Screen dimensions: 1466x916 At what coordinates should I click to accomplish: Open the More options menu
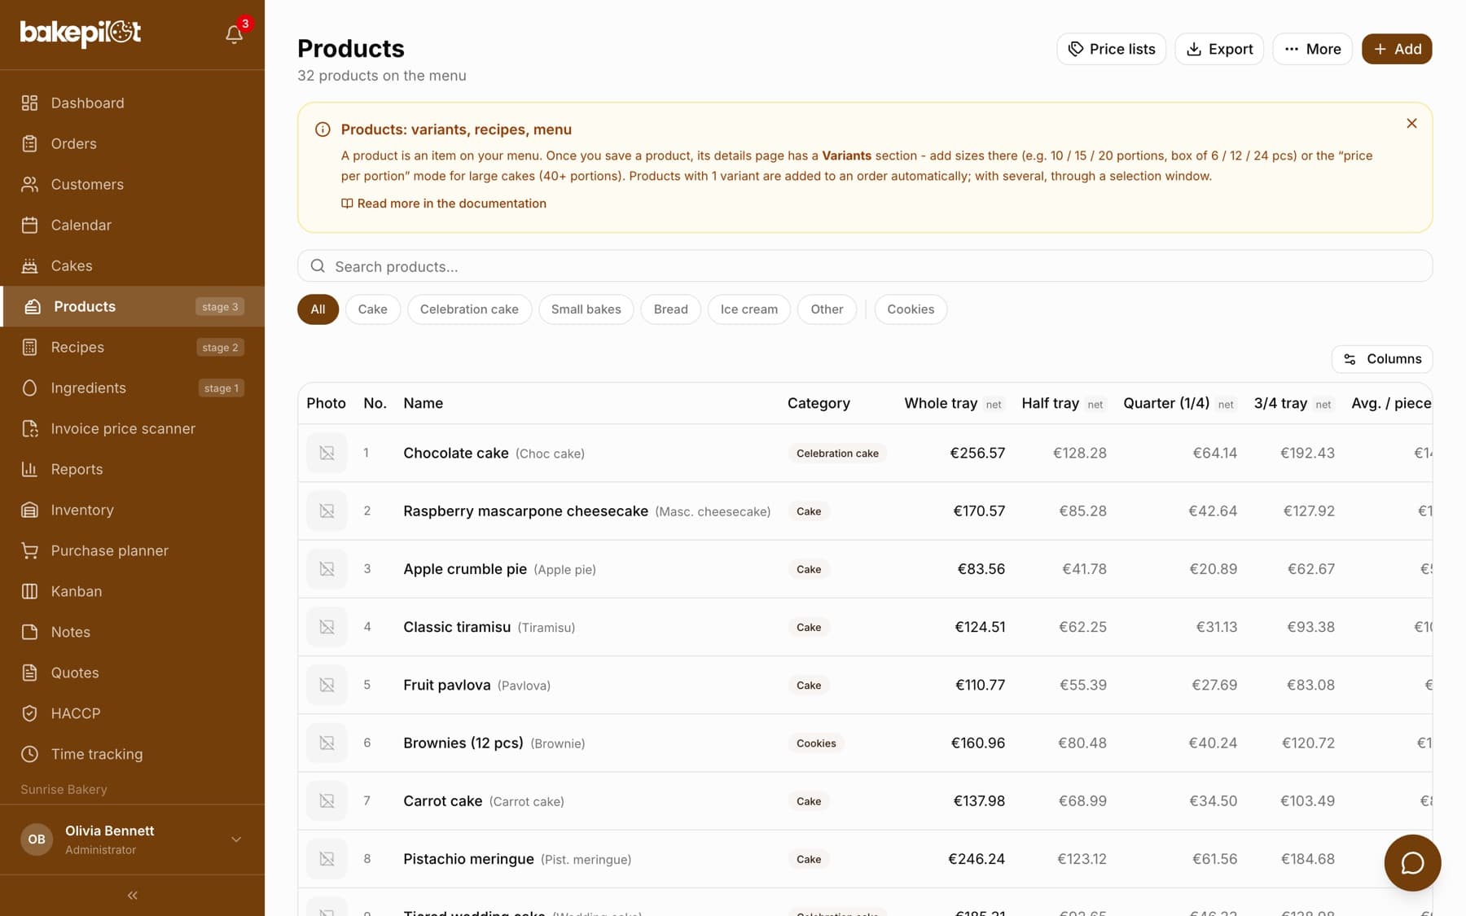point(1312,49)
